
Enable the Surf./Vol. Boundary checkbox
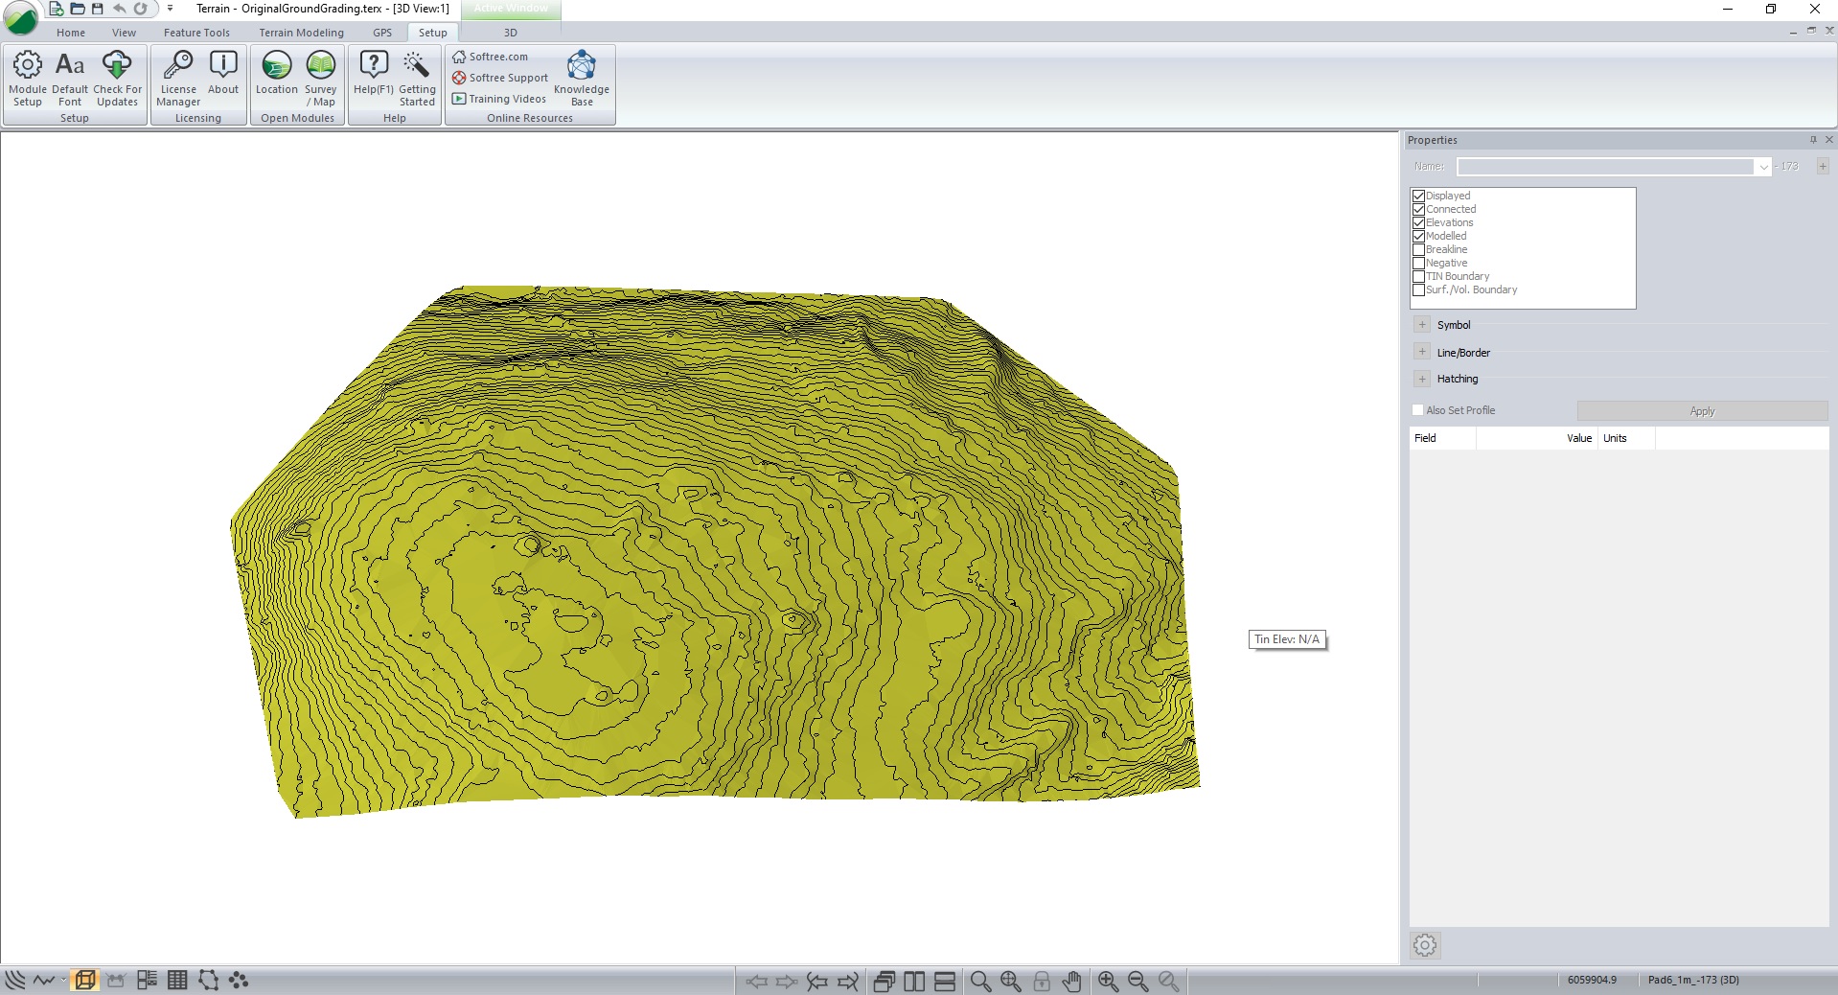click(1418, 289)
